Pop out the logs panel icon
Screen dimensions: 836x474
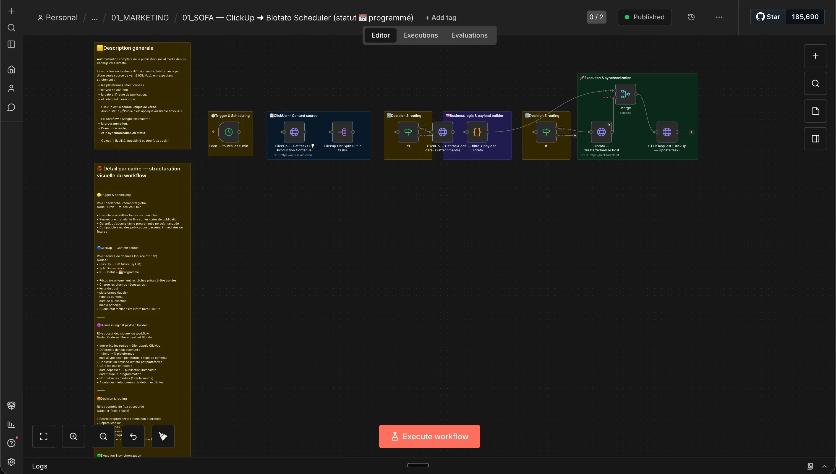[x=810, y=466]
